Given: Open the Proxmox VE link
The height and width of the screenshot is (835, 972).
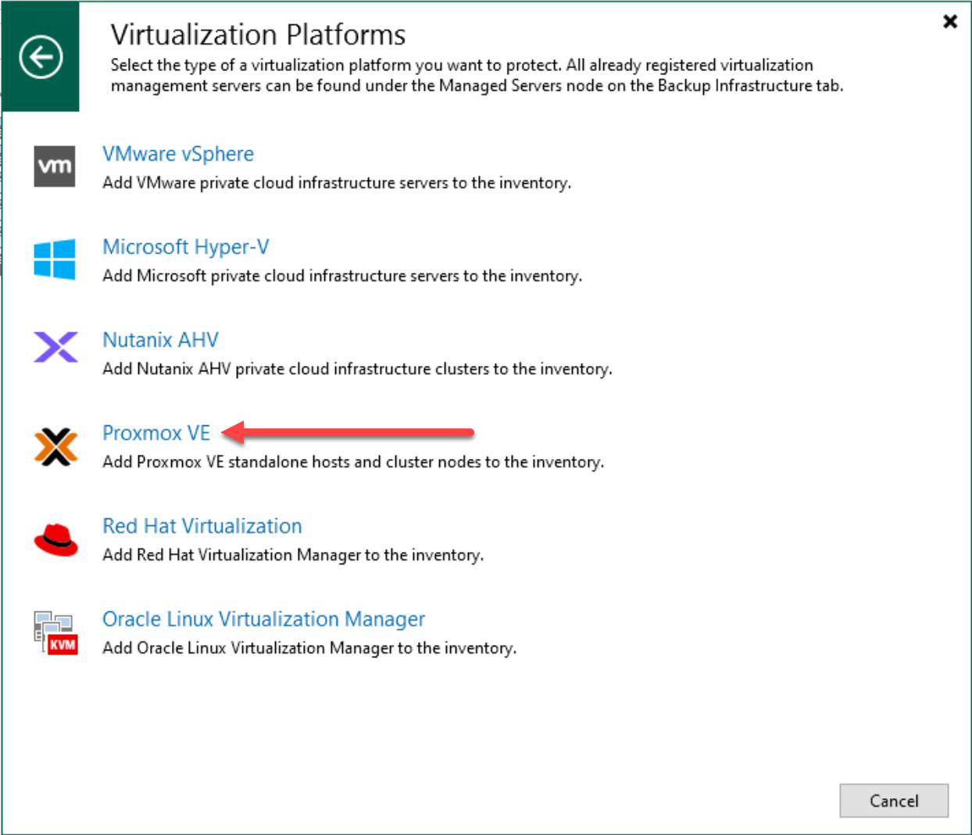Looking at the screenshot, I should (x=156, y=432).
